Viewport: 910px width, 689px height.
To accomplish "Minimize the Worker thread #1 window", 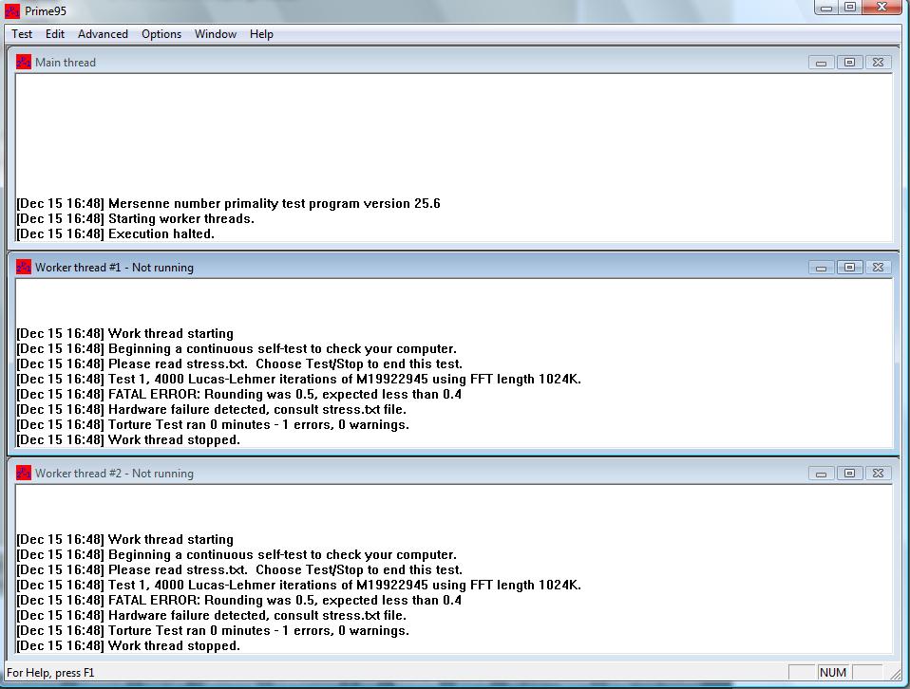I will coord(821,268).
